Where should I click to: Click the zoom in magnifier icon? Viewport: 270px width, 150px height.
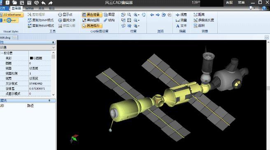[135, 15]
